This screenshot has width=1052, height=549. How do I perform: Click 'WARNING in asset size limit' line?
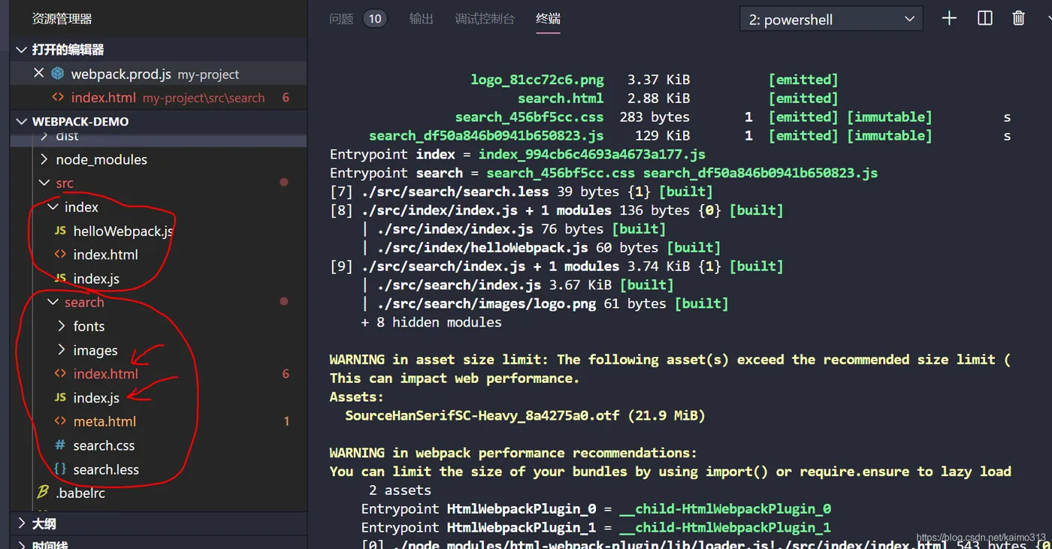coord(670,360)
